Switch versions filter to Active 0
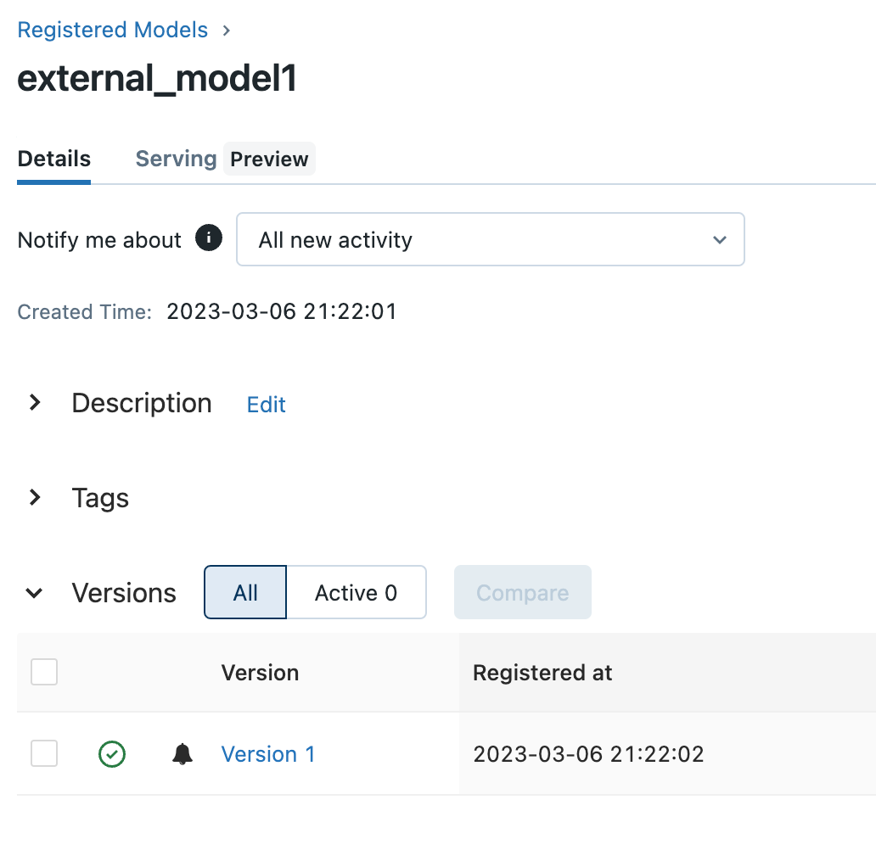The height and width of the screenshot is (850, 876). pos(356,592)
